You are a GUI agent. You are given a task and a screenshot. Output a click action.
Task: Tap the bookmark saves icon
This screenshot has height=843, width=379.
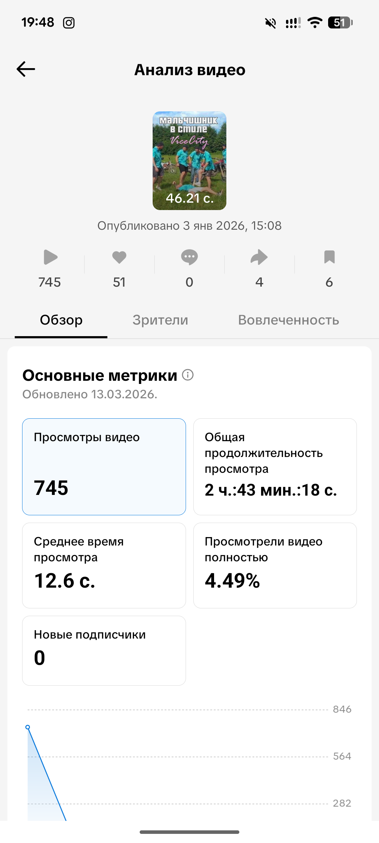point(329,257)
